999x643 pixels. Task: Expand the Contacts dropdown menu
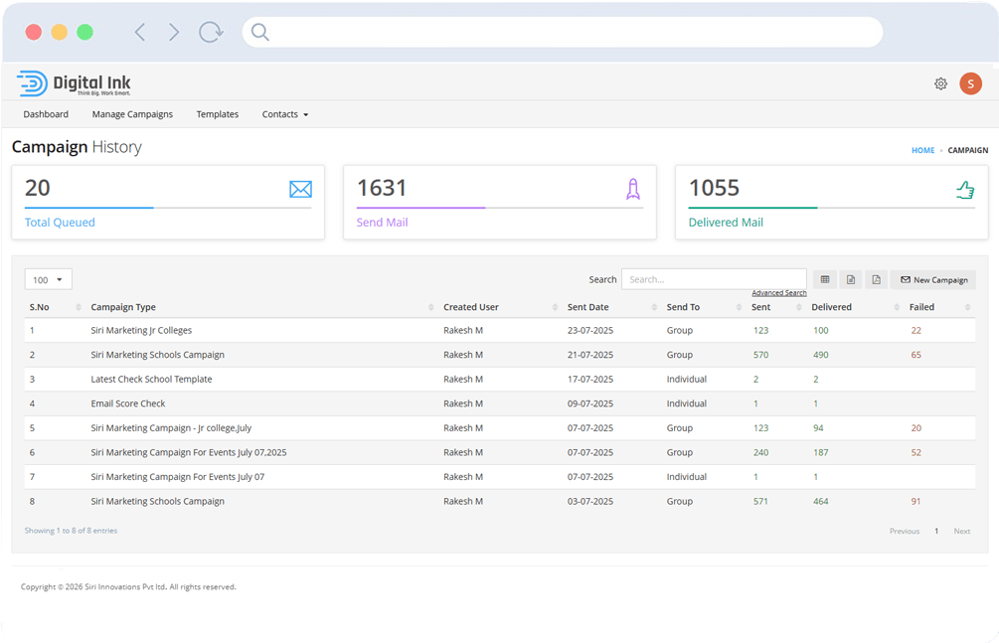pos(285,114)
